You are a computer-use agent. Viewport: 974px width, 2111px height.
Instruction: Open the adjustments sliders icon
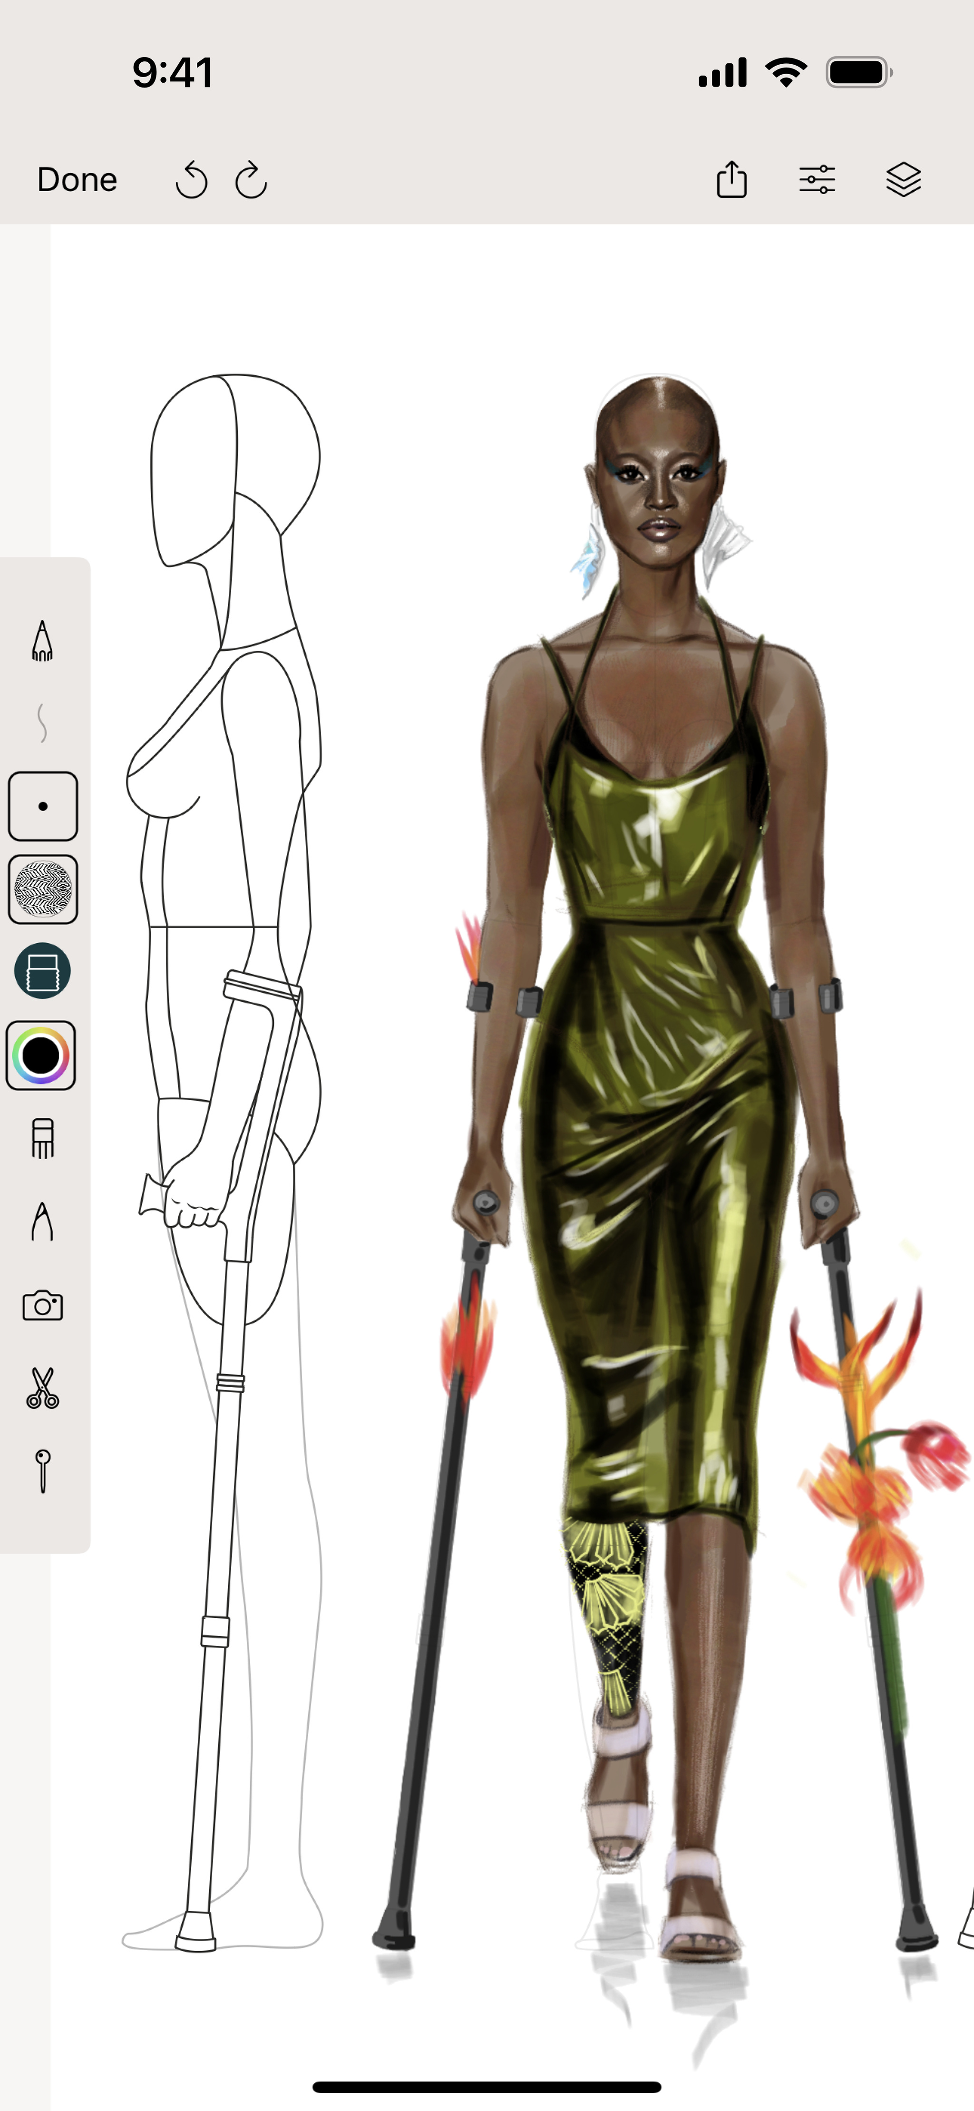point(818,179)
